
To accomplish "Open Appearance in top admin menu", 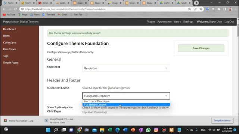I will (x=164, y=22).
